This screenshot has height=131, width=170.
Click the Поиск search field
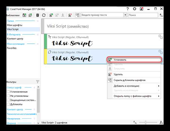tap(143, 15)
